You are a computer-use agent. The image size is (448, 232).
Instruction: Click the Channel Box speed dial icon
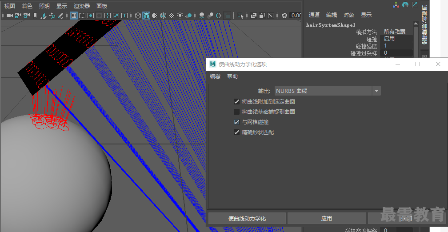click(405, 4)
